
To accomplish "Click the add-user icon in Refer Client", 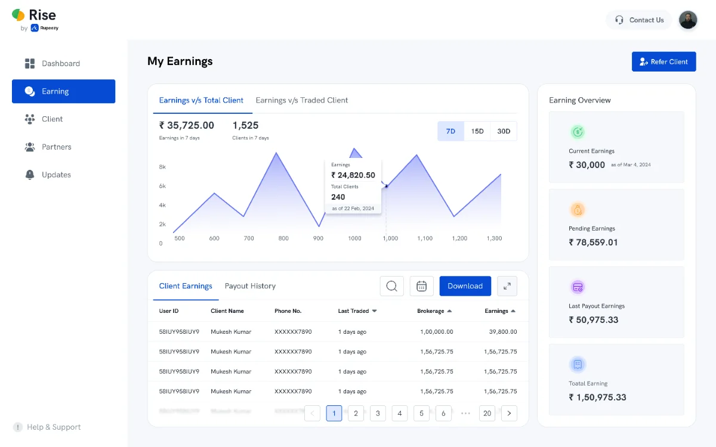I will (x=644, y=62).
